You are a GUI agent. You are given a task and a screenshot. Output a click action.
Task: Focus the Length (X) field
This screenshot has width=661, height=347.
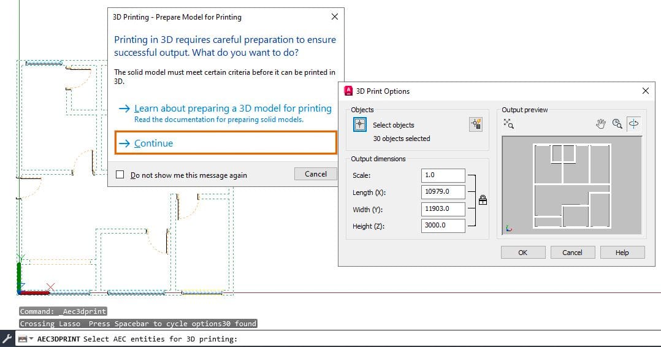[x=443, y=192]
